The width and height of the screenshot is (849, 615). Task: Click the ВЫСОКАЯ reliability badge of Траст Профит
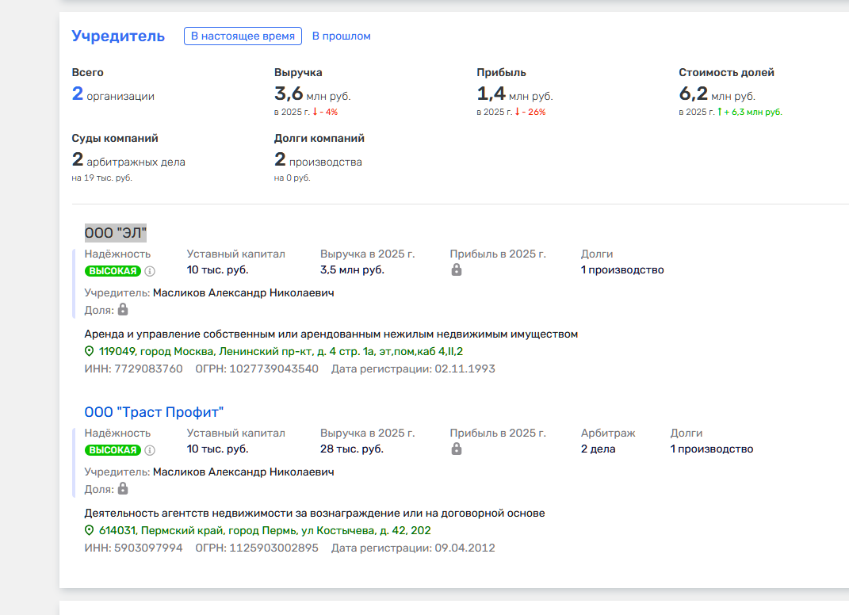(113, 450)
